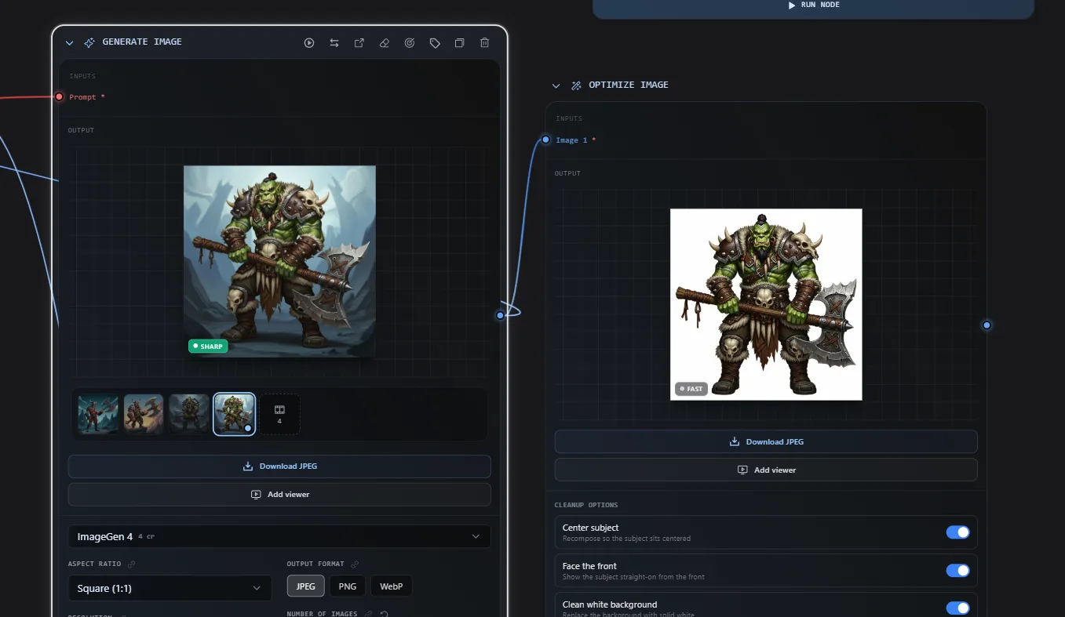
Task: Select the second thumbnail with orange background
Action: [144, 414]
